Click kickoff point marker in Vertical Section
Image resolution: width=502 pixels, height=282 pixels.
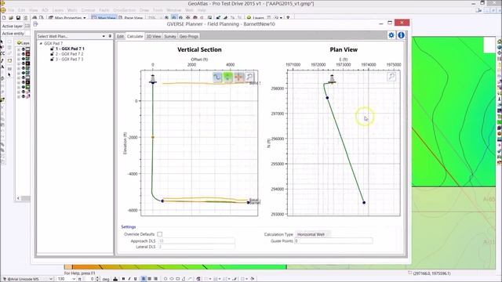point(153,137)
